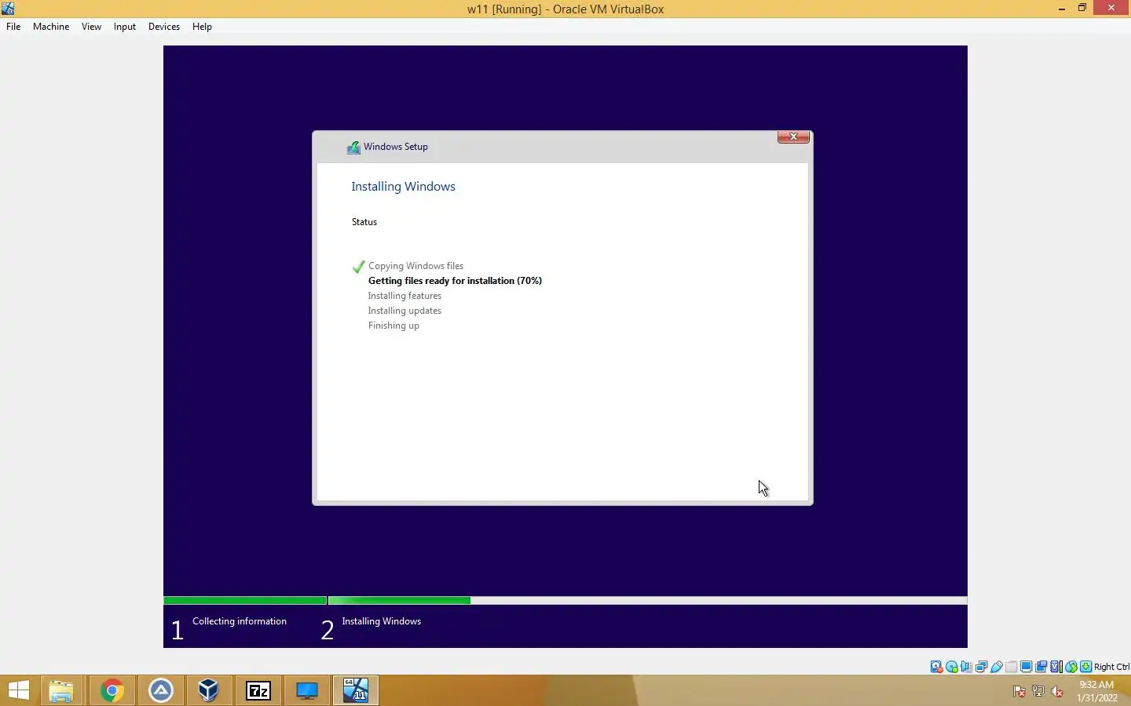
Task: Open the Windows Start button
Action: (19, 691)
